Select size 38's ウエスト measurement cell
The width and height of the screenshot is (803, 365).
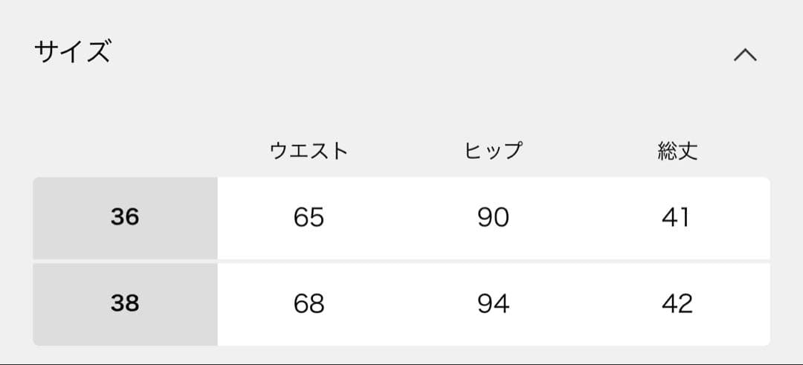tap(309, 303)
